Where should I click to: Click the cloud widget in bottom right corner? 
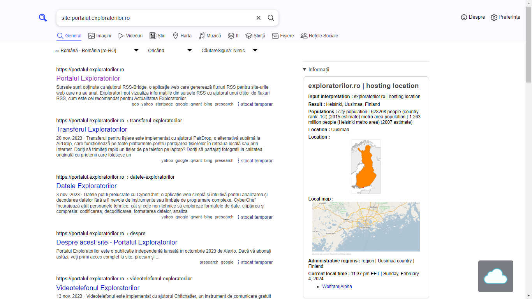(495, 276)
